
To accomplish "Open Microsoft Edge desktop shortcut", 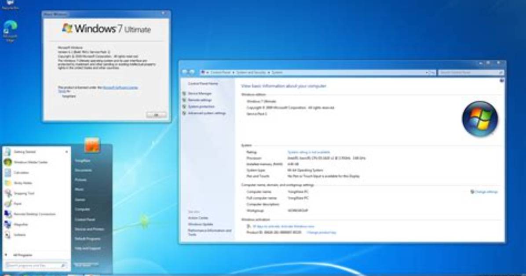I will pos(10,31).
